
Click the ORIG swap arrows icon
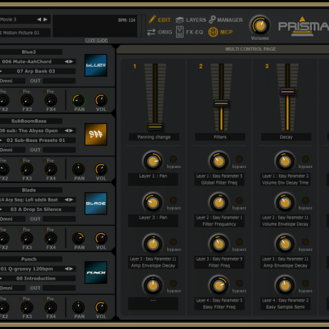151,32
